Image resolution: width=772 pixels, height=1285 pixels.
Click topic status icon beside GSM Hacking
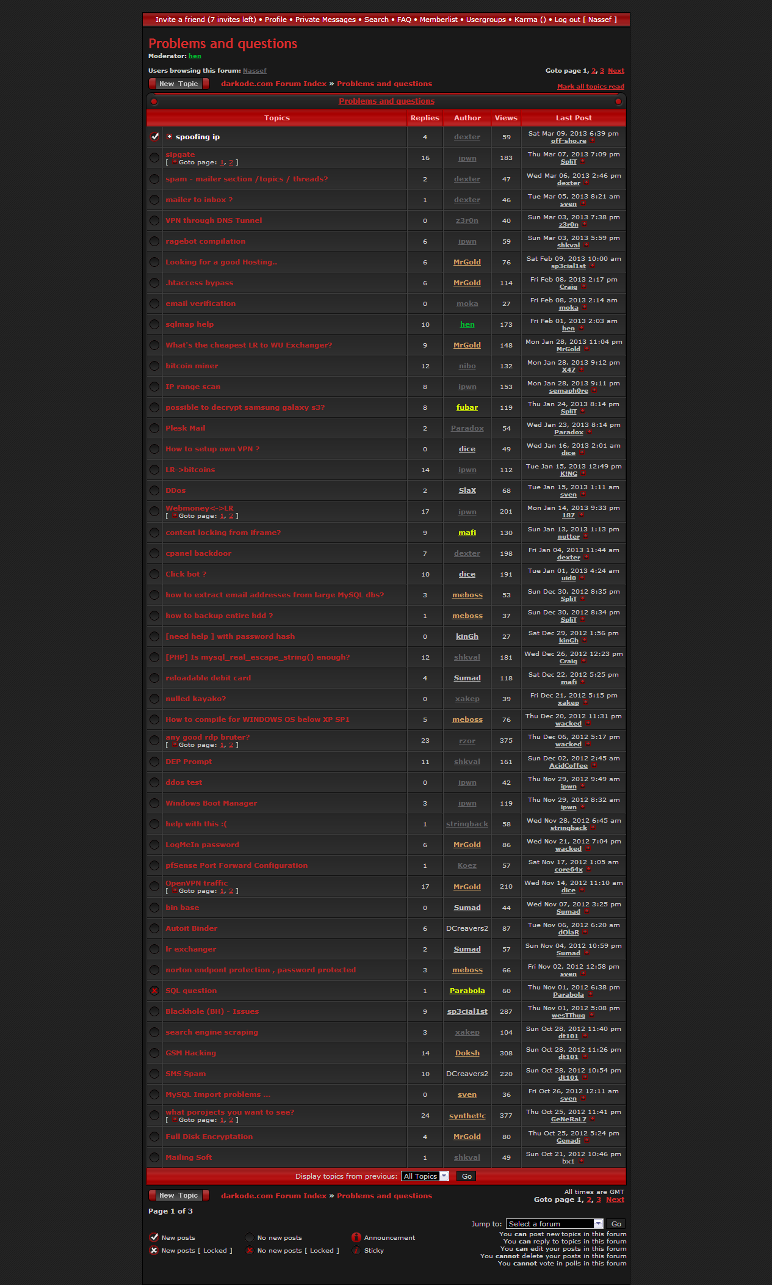coord(154,1053)
